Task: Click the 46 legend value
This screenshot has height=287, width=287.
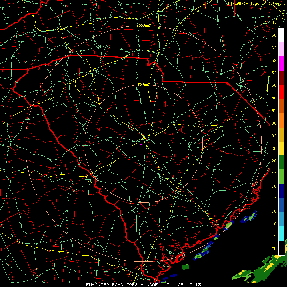Action: tap(274, 98)
